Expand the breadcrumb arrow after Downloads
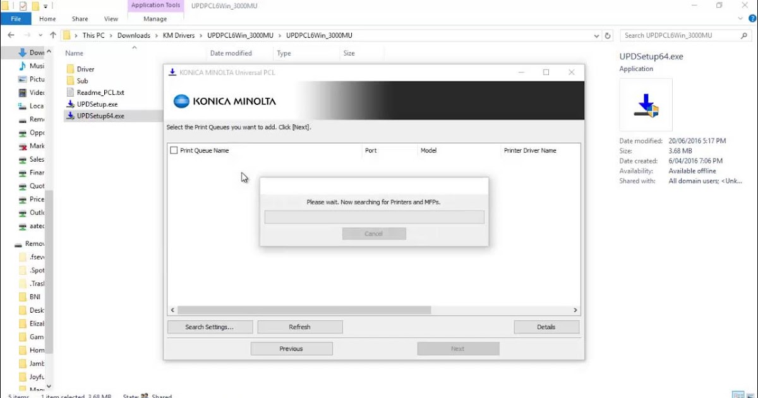This screenshot has width=758, height=398. tap(157, 35)
